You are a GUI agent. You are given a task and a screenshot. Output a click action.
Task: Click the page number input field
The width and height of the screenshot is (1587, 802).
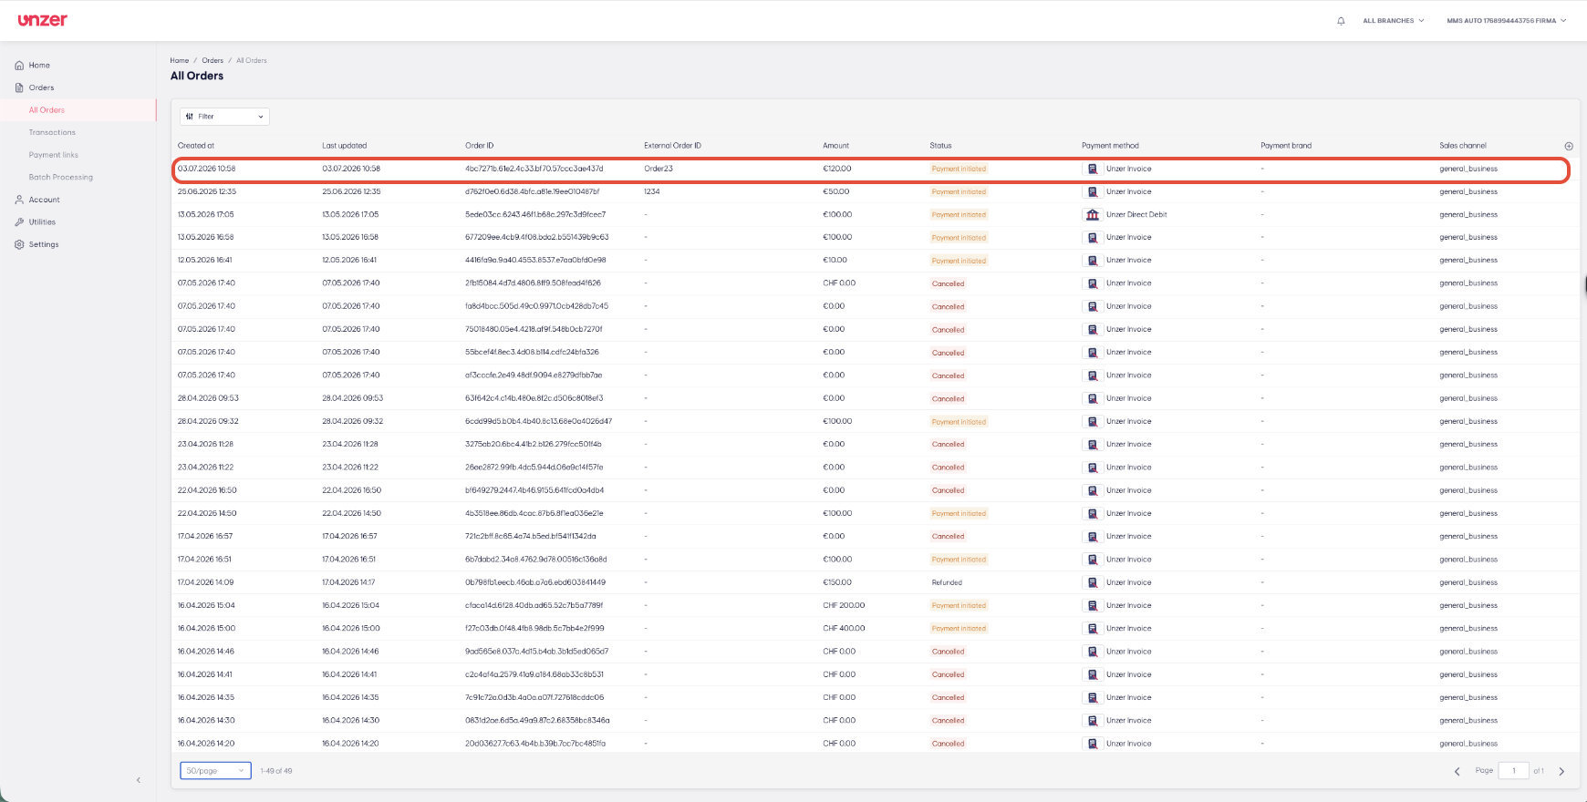[x=1514, y=771]
